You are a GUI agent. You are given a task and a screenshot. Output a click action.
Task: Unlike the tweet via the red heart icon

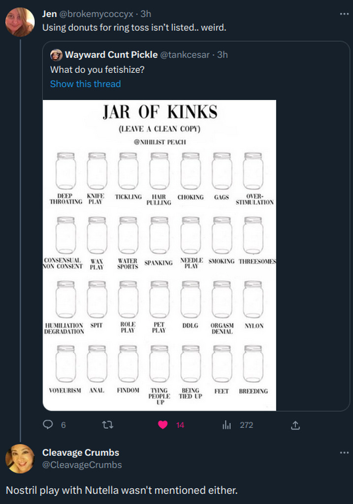coord(164,424)
